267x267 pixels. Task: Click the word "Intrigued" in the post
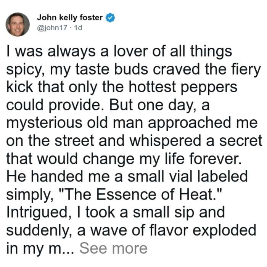[37, 213]
